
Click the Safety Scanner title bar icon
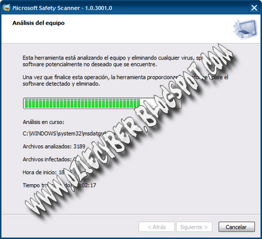[7, 8]
